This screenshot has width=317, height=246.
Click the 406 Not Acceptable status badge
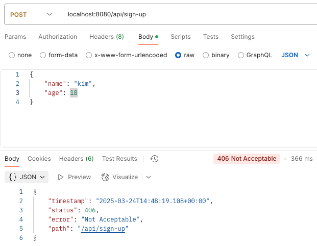[247, 159]
